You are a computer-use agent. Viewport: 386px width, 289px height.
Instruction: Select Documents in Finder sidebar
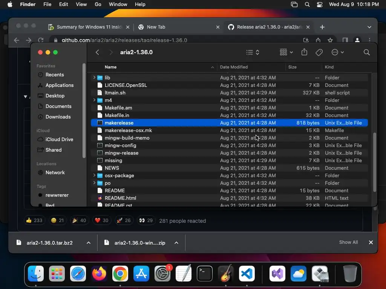tap(58, 106)
